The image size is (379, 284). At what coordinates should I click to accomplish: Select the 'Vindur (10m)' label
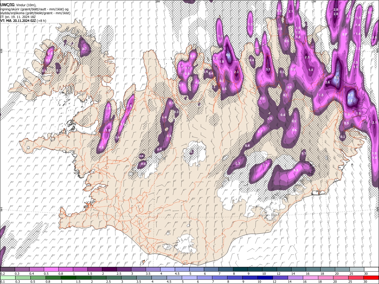[27, 5]
